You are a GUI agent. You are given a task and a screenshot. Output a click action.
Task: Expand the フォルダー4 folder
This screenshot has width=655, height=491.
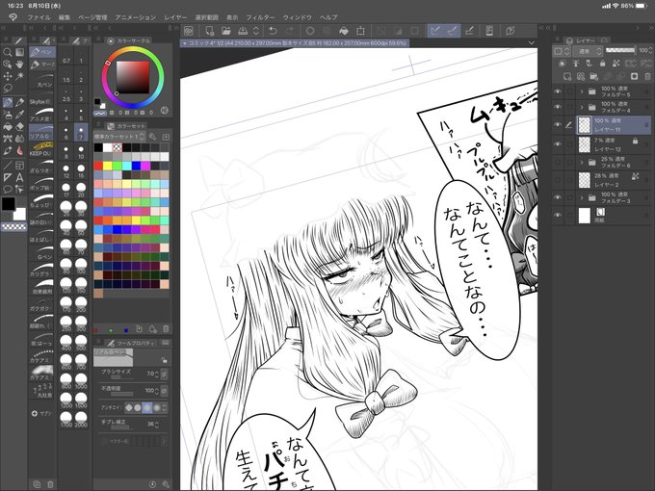click(582, 107)
